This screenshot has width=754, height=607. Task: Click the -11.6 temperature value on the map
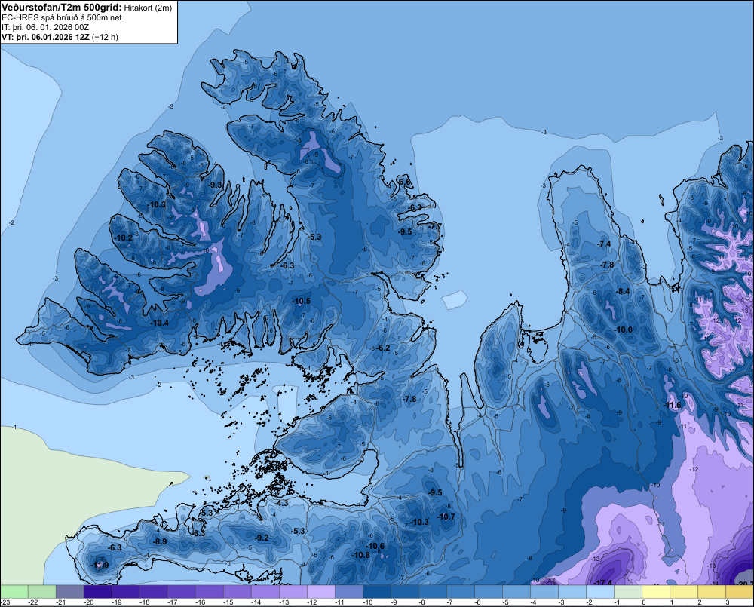click(673, 405)
